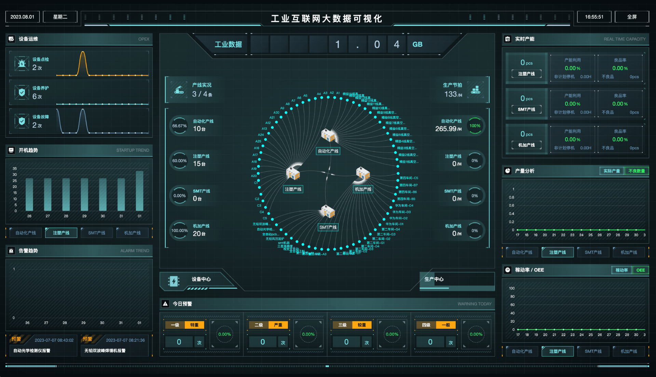Select 机加产线 tab under 稼动率 chart
656x377 pixels.
click(x=629, y=351)
